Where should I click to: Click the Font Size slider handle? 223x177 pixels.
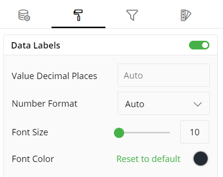pyautogui.click(x=119, y=133)
